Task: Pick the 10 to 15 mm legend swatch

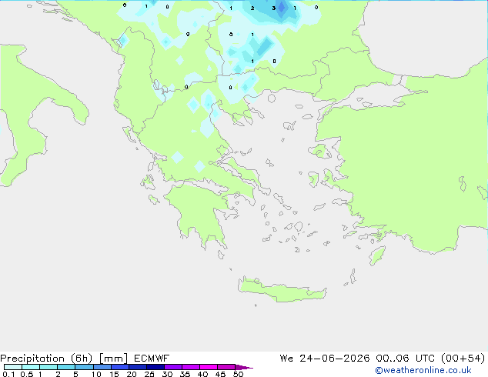Action: pyautogui.click(x=102, y=367)
